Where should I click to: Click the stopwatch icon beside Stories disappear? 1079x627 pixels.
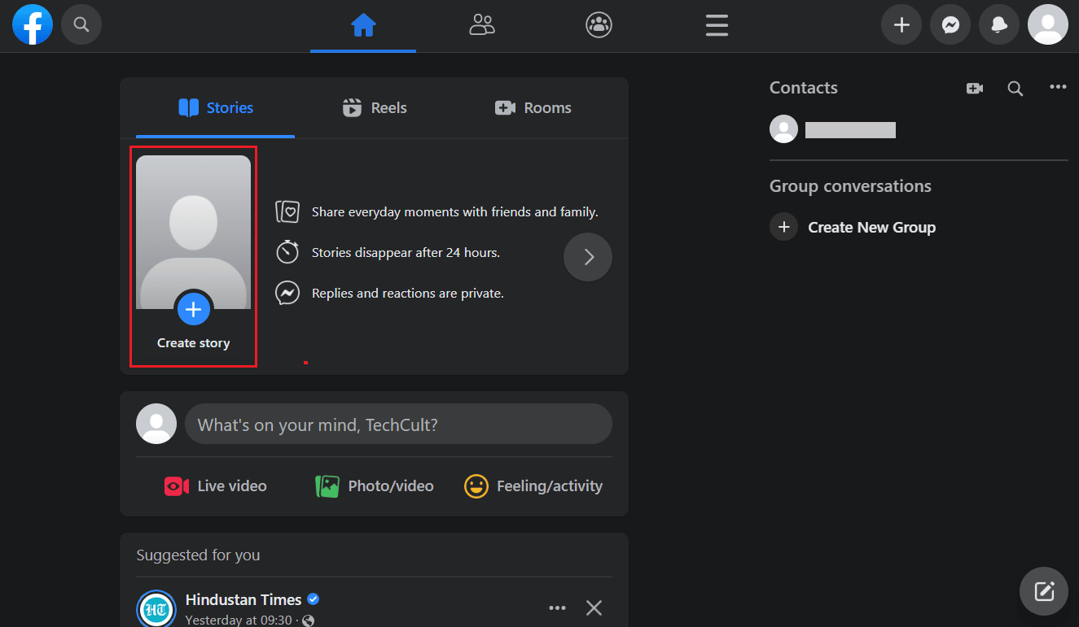pyautogui.click(x=287, y=252)
